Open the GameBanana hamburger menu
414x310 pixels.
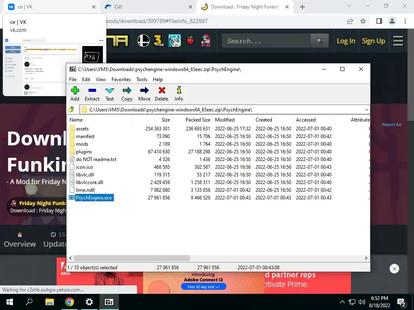(x=398, y=41)
